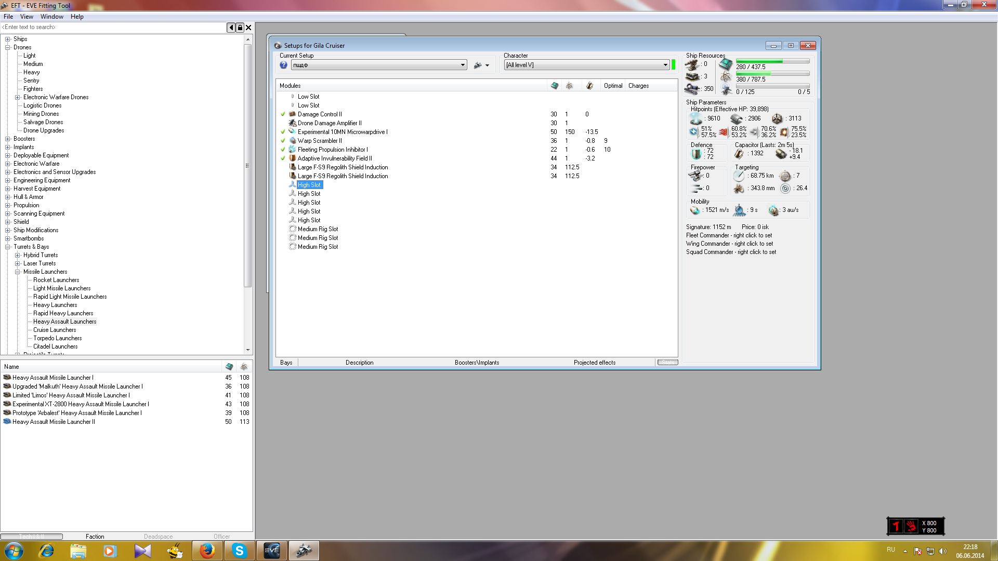Image resolution: width=998 pixels, height=561 pixels.
Task: Click the explosive resistance icon
Action: tap(784, 132)
